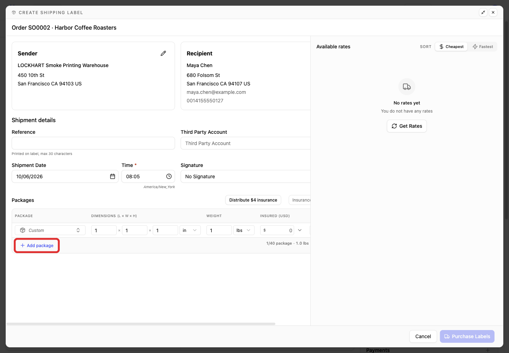Expand the insured amount chevron
509x353 pixels.
click(x=300, y=230)
